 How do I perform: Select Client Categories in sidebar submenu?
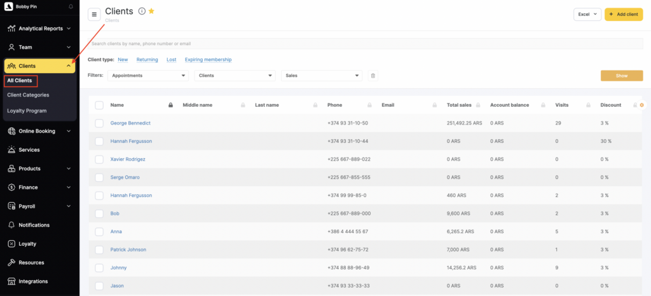(x=28, y=95)
